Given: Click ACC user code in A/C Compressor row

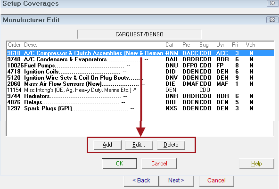Looking at the screenshot, I should (222, 53).
